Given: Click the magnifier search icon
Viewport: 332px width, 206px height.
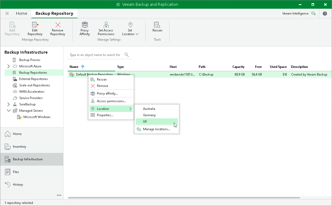Looking at the screenshot, I should [127, 55].
